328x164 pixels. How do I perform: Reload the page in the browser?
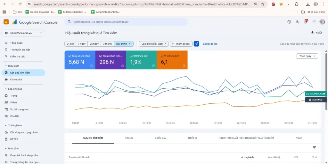point(20,4)
